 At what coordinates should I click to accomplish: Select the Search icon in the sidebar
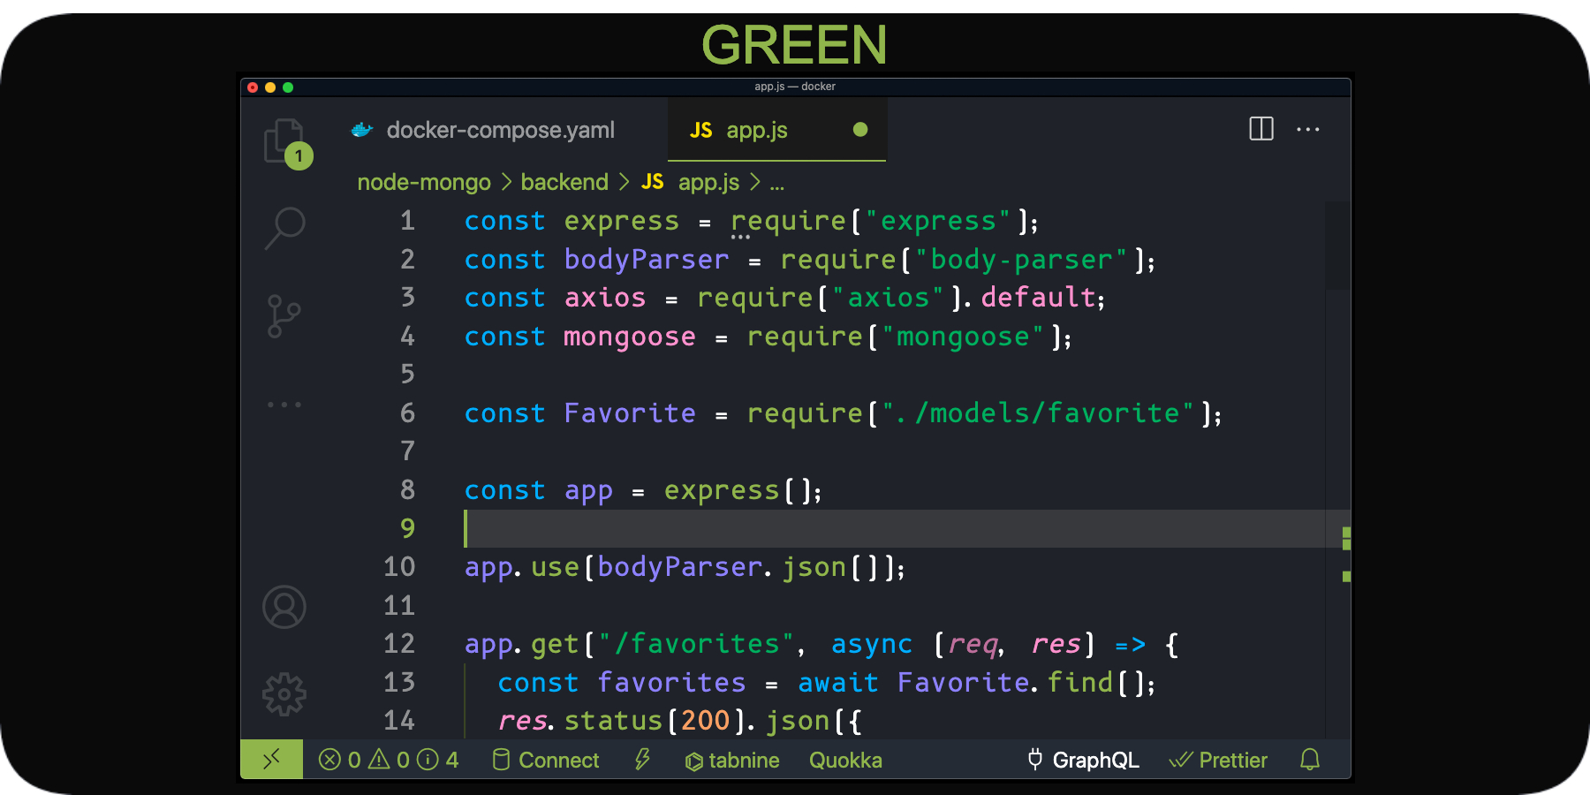click(x=284, y=228)
